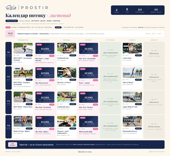170x156 pixels.
Task: Click the pink LIVE legend badge above the calendar
Action: coord(8,27)
